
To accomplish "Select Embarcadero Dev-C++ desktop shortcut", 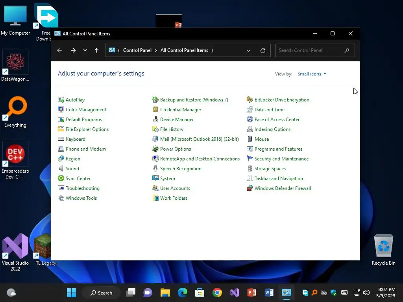I will tap(15, 160).
